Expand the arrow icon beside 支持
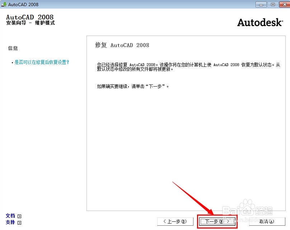Screen dimensions: 290x230 pos(19,222)
